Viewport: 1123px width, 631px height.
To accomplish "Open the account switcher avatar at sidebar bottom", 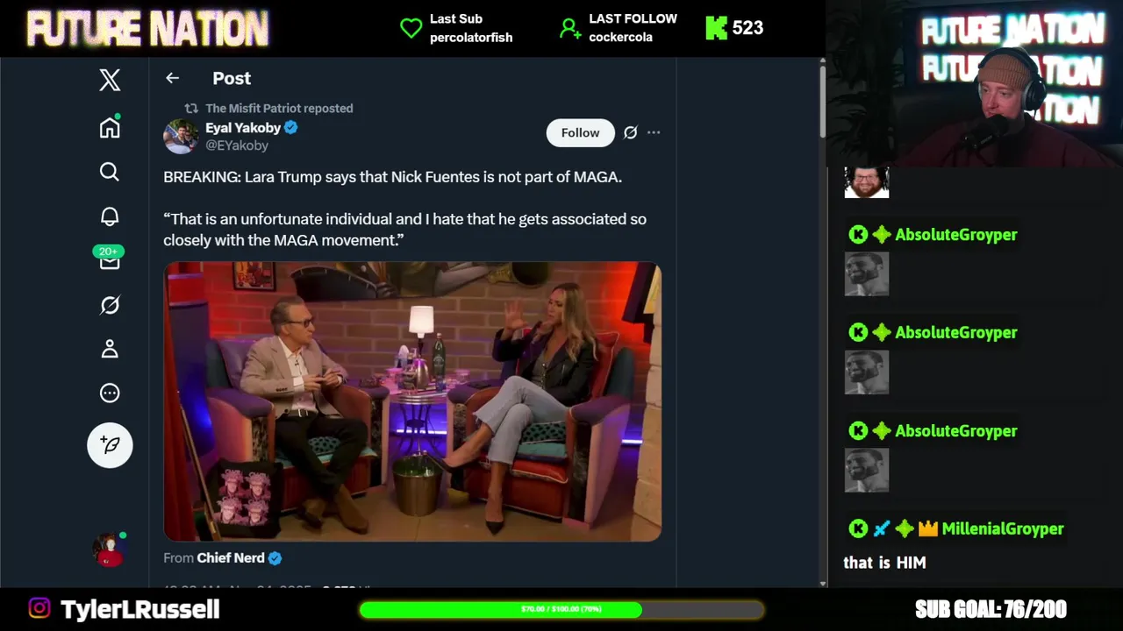I will pyautogui.click(x=110, y=549).
